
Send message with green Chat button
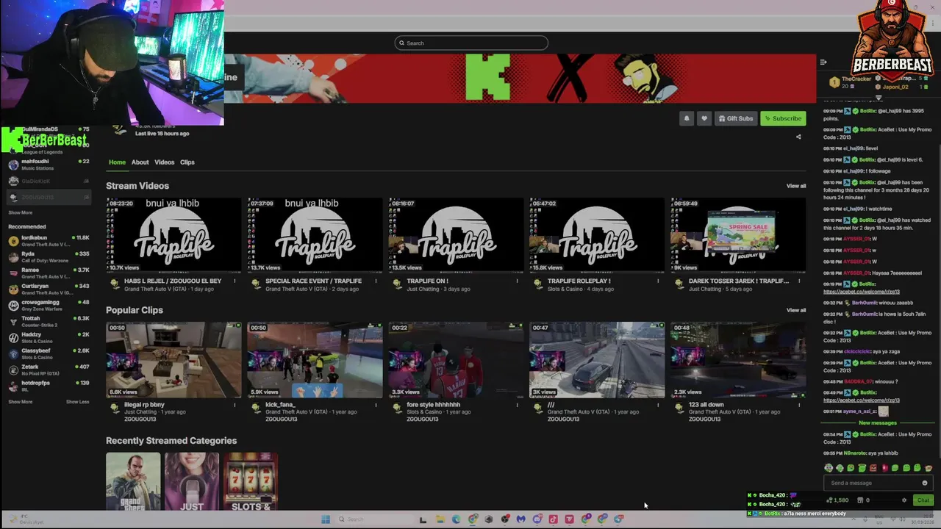click(923, 500)
